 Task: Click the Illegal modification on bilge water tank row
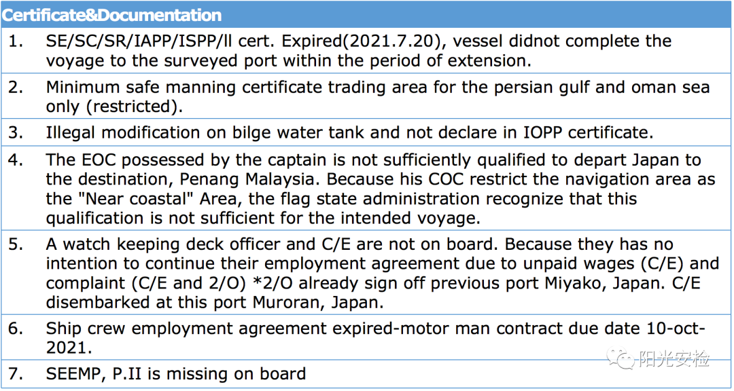point(366,133)
